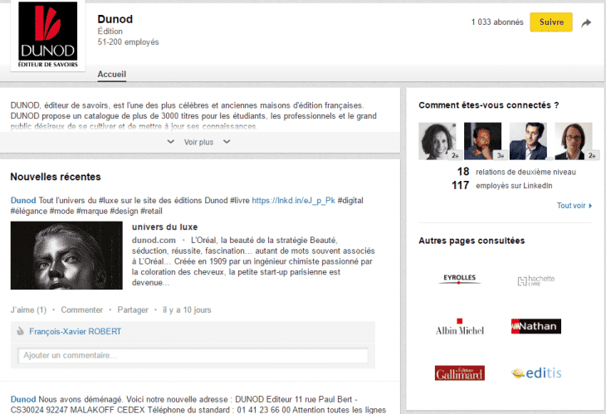The height and width of the screenshot is (414, 606).
Task: Click the Ajouter un commentaire field
Action: (x=193, y=356)
